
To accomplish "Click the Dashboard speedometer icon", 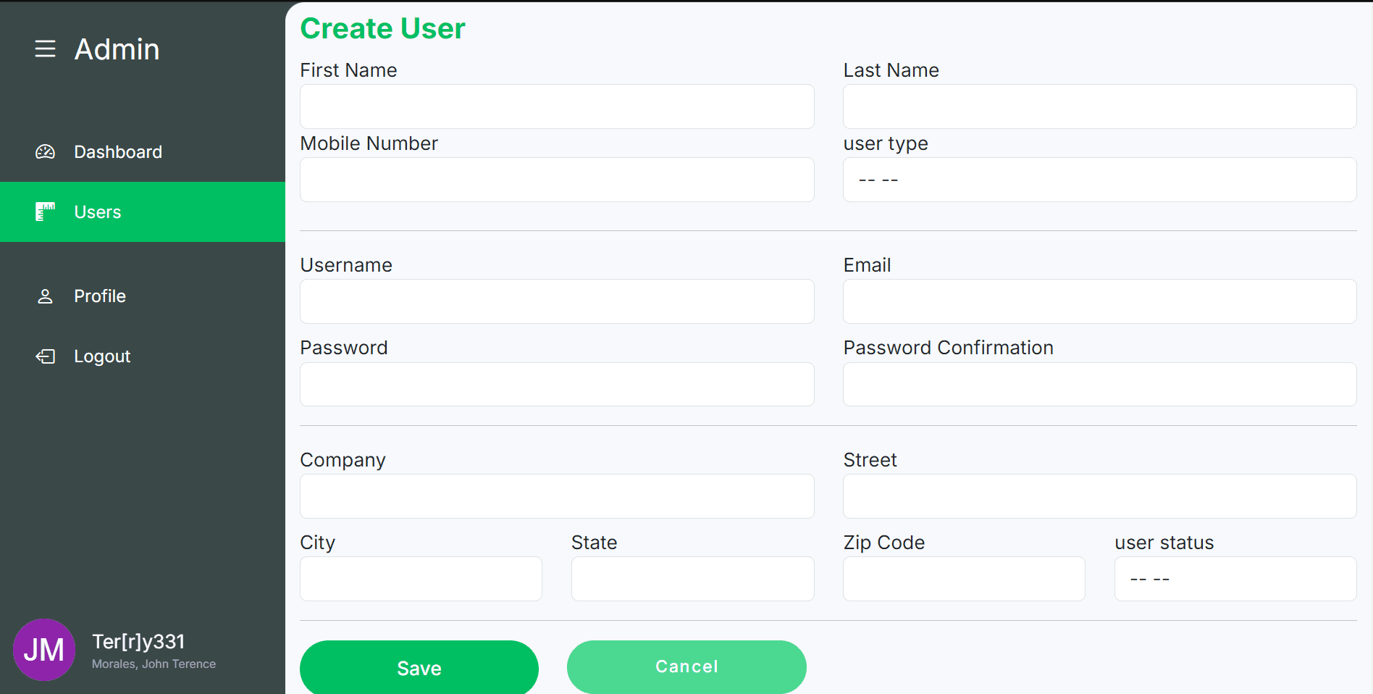I will pyautogui.click(x=45, y=151).
